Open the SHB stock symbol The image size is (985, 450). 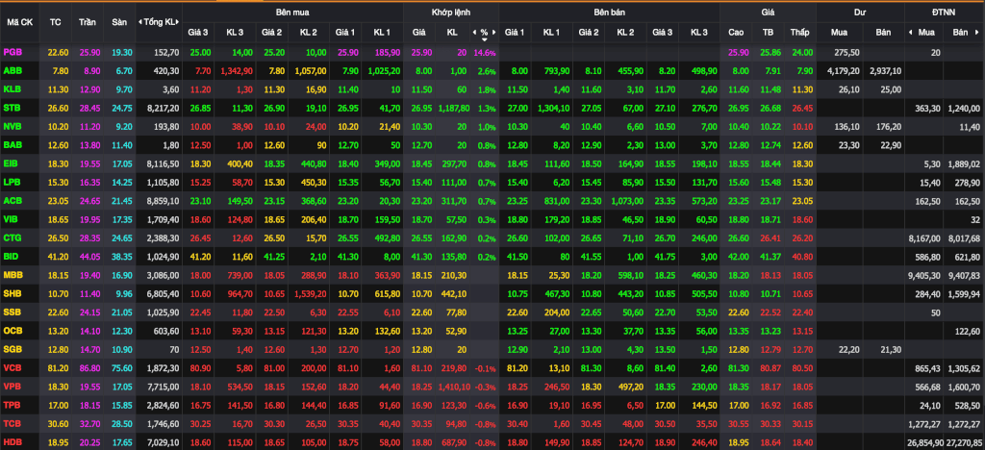pyautogui.click(x=13, y=292)
